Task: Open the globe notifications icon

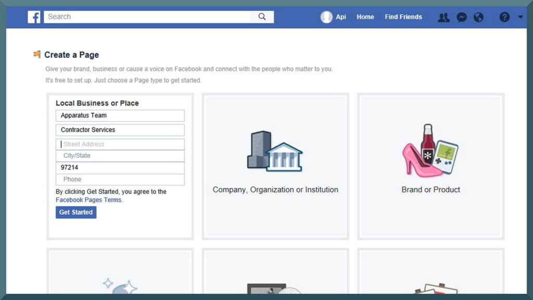Action: point(479,17)
